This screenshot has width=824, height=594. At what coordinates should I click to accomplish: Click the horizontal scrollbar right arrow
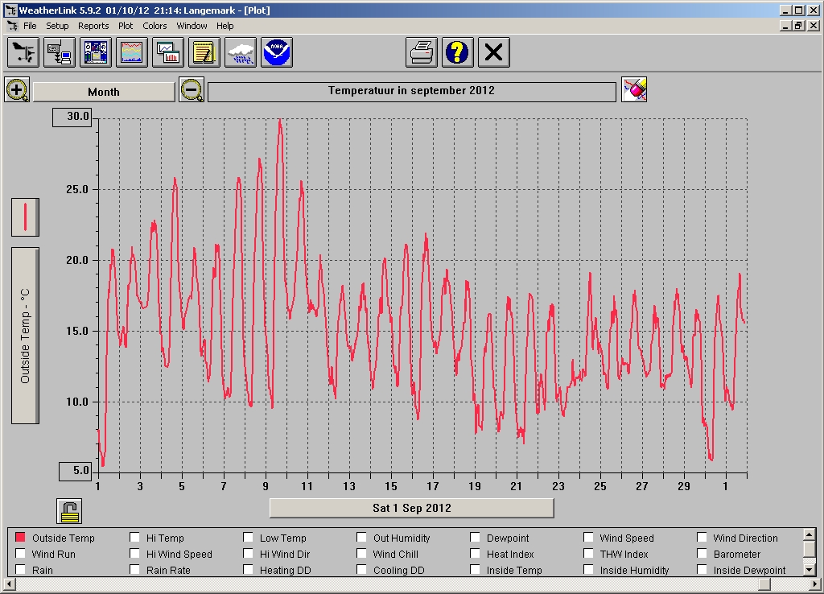(x=814, y=584)
